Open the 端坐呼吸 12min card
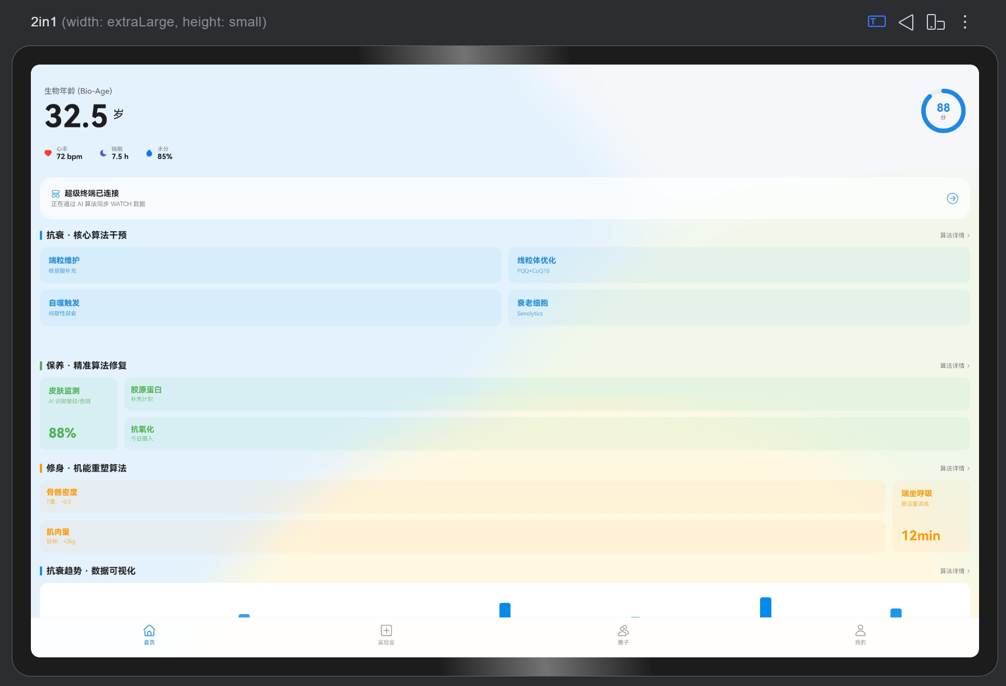 (x=931, y=516)
